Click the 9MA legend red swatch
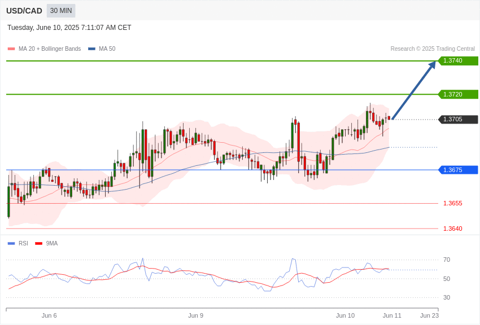480x325 pixels. 39,243
